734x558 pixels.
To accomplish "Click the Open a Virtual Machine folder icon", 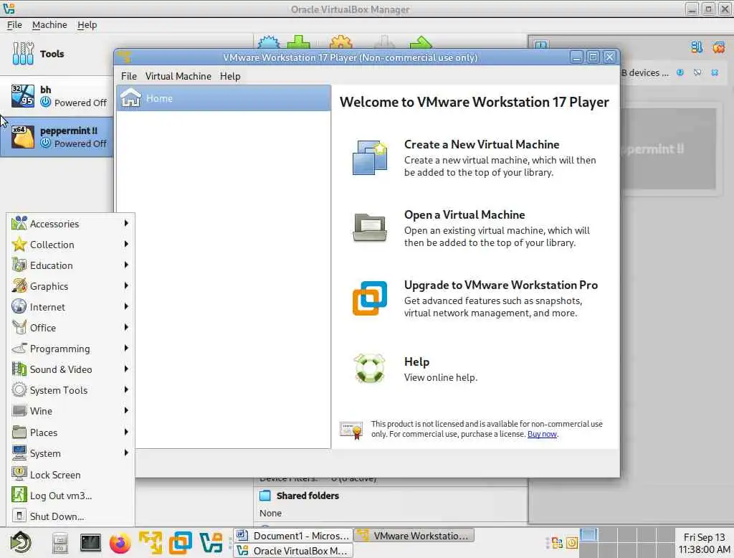I will 369,227.
